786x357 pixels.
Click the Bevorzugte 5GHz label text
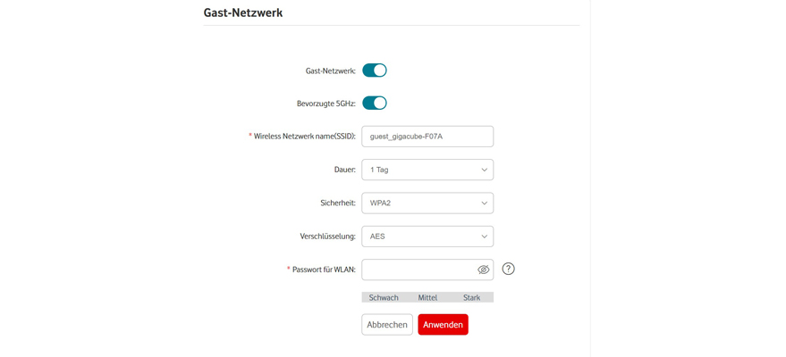click(x=325, y=104)
